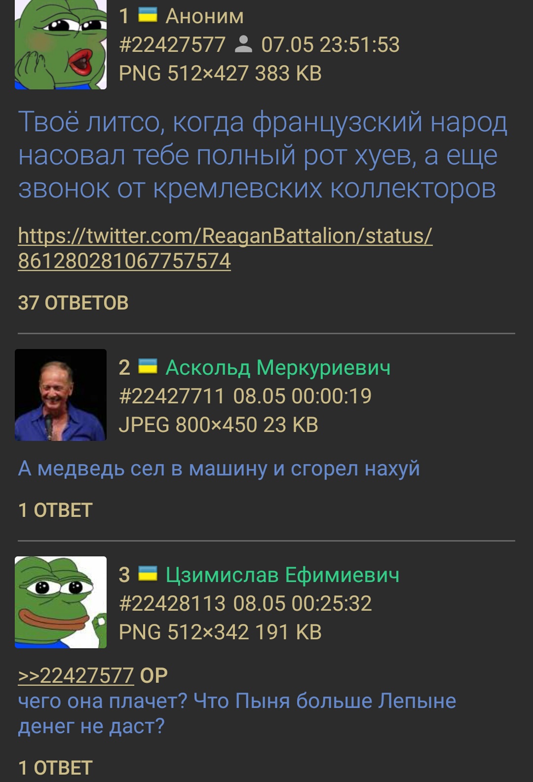This screenshot has height=782, width=533.
Task: Select poster name Аскольд Меркуриевич
Action: (x=278, y=368)
